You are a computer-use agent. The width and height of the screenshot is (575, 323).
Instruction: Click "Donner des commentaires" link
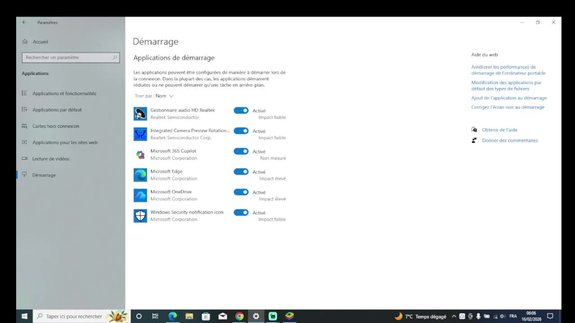(510, 140)
